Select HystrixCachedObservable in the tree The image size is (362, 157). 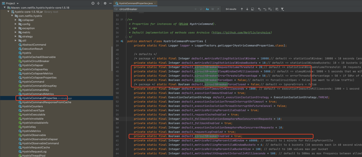[39, 57]
